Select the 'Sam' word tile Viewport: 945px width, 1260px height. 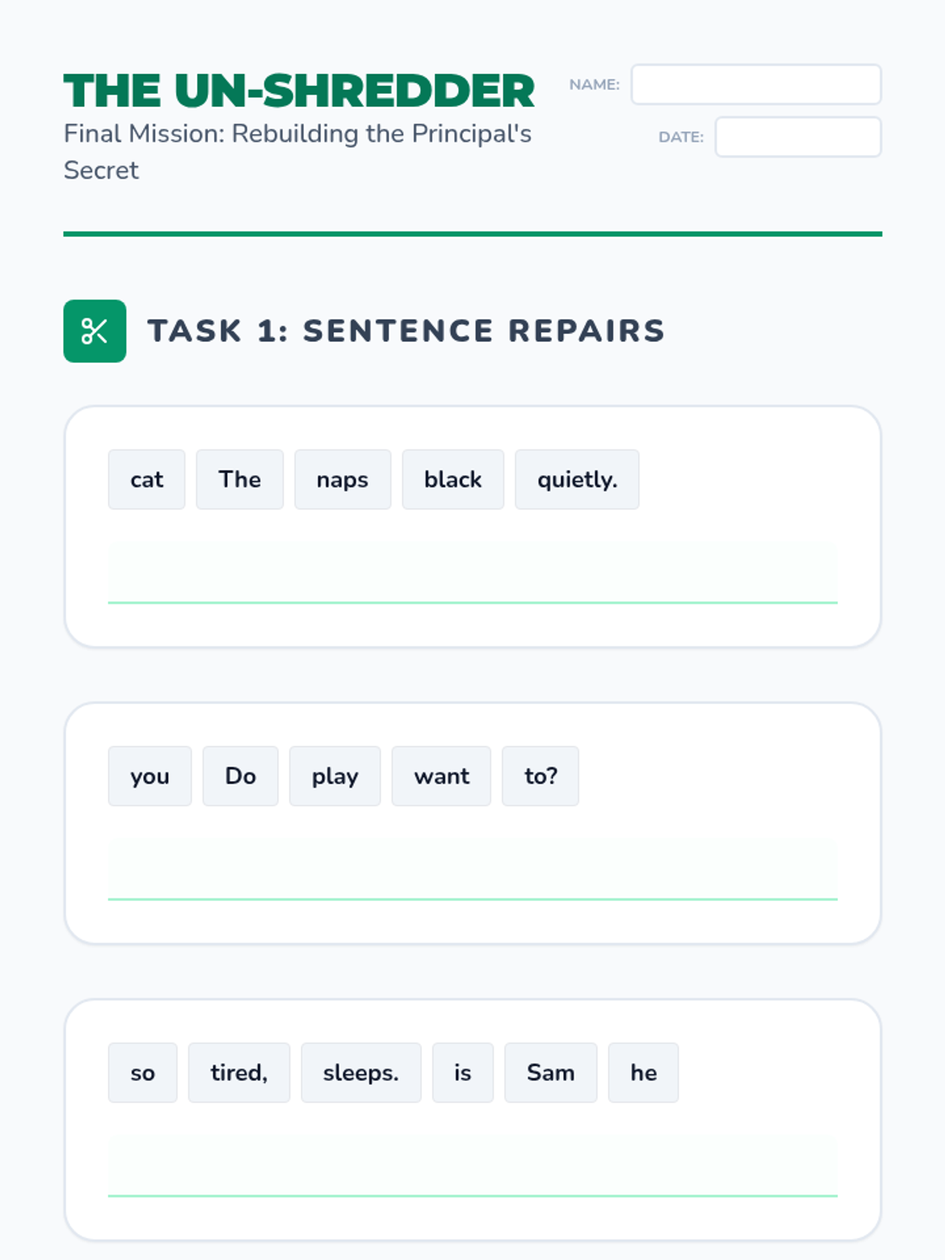[x=550, y=1073]
